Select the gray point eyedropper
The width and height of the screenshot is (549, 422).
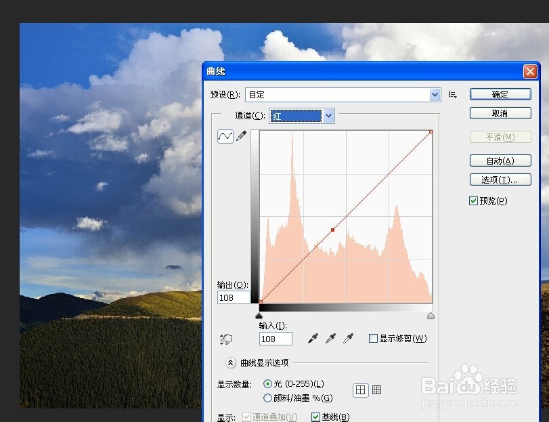click(330, 337)
